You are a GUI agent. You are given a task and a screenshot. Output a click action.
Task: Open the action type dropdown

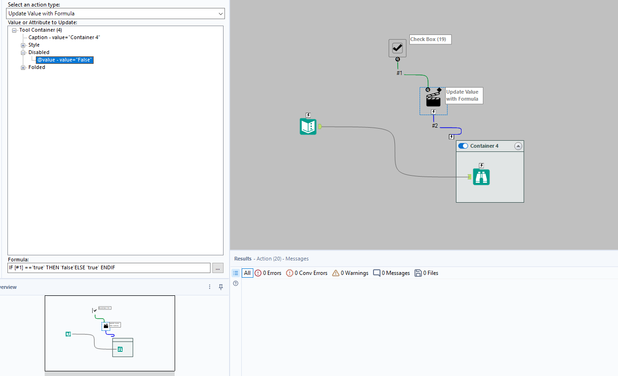click(x=220, y=14)
